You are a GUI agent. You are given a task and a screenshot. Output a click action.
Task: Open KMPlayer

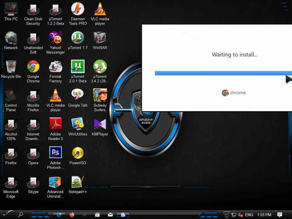point(100,127)
